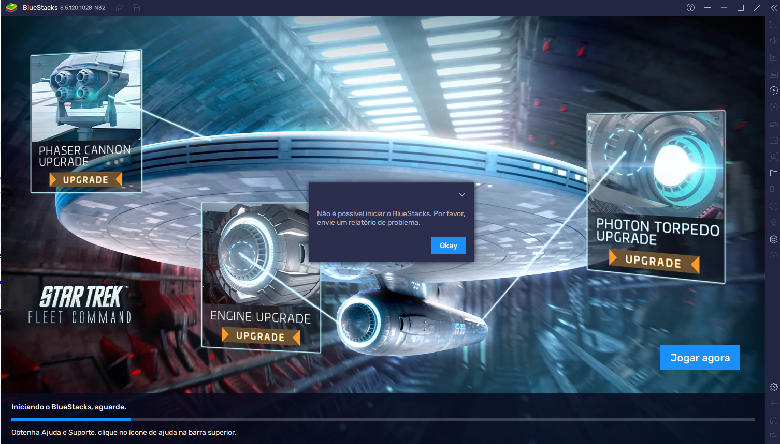
Task: Maximize the BlueStacks window
Action: click(741, 8)
